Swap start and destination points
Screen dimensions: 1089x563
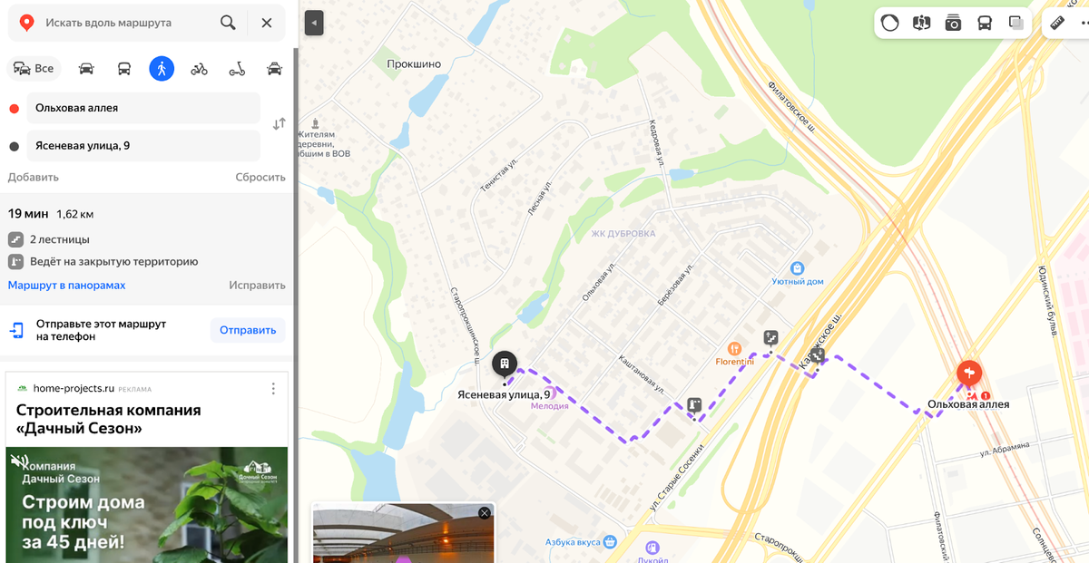pyautogui.click(x=280, y=124)
